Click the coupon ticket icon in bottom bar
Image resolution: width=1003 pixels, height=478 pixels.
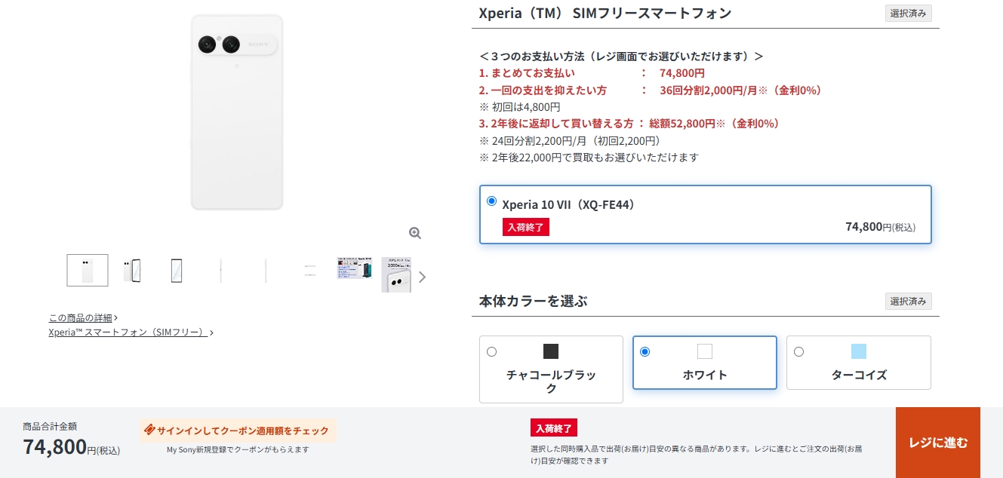[149, 430]
